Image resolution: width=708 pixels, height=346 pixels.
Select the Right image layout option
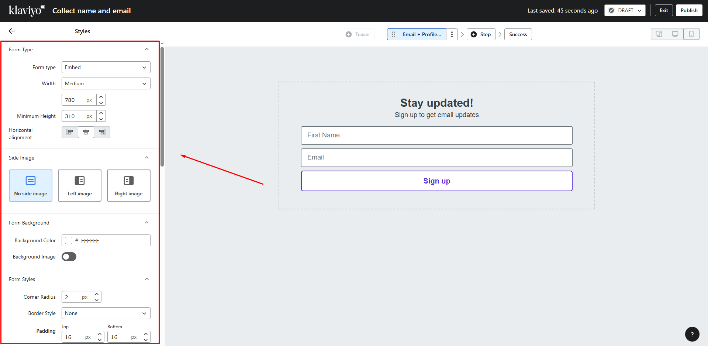coord(129,185)
